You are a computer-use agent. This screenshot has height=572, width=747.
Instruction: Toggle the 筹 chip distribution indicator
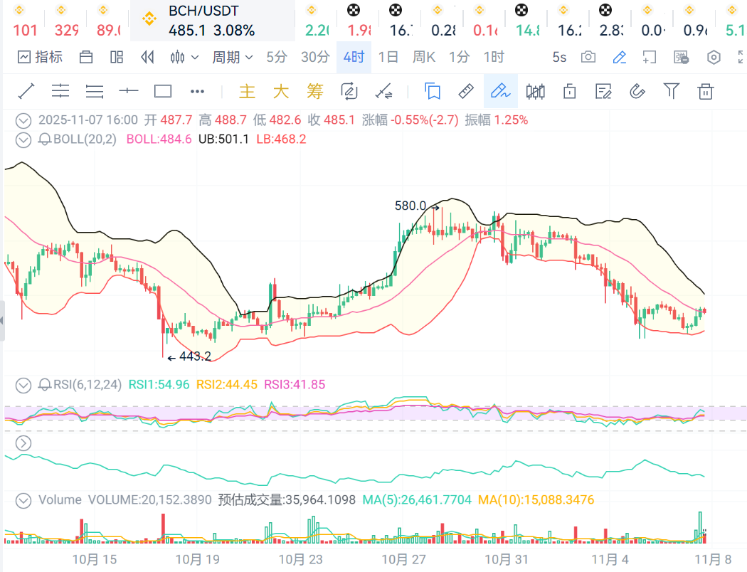click(315, 91)
